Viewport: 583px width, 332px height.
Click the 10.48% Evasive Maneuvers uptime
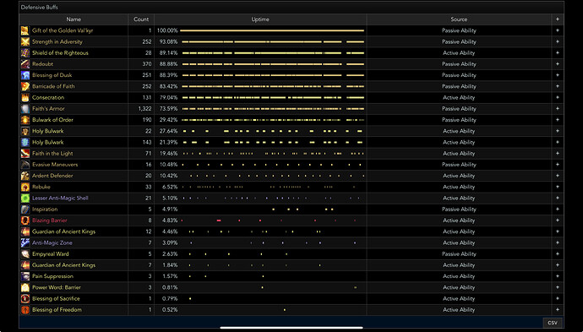(168, 165)
